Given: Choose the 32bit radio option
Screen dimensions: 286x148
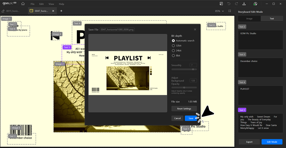Looking at the screenshot, I should point(173,45).
